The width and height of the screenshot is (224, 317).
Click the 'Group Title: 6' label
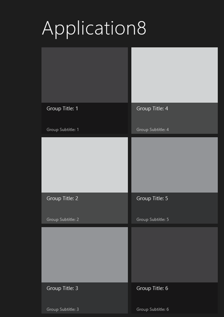coord(152,288)
